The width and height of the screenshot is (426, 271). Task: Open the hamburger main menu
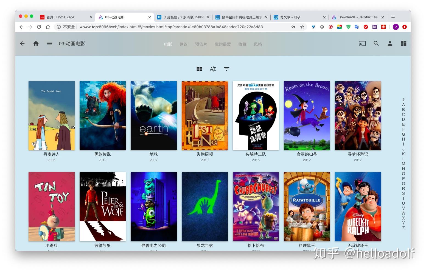[49, 44]
